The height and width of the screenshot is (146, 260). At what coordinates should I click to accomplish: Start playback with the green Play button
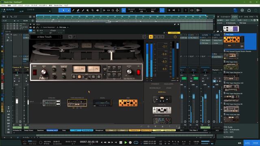[x=126, y=142]
